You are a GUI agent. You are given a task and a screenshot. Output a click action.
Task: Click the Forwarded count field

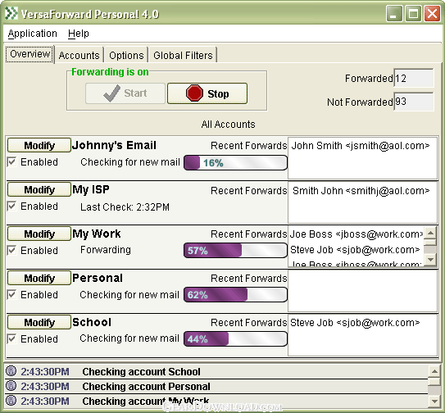[x=414, y=78]
